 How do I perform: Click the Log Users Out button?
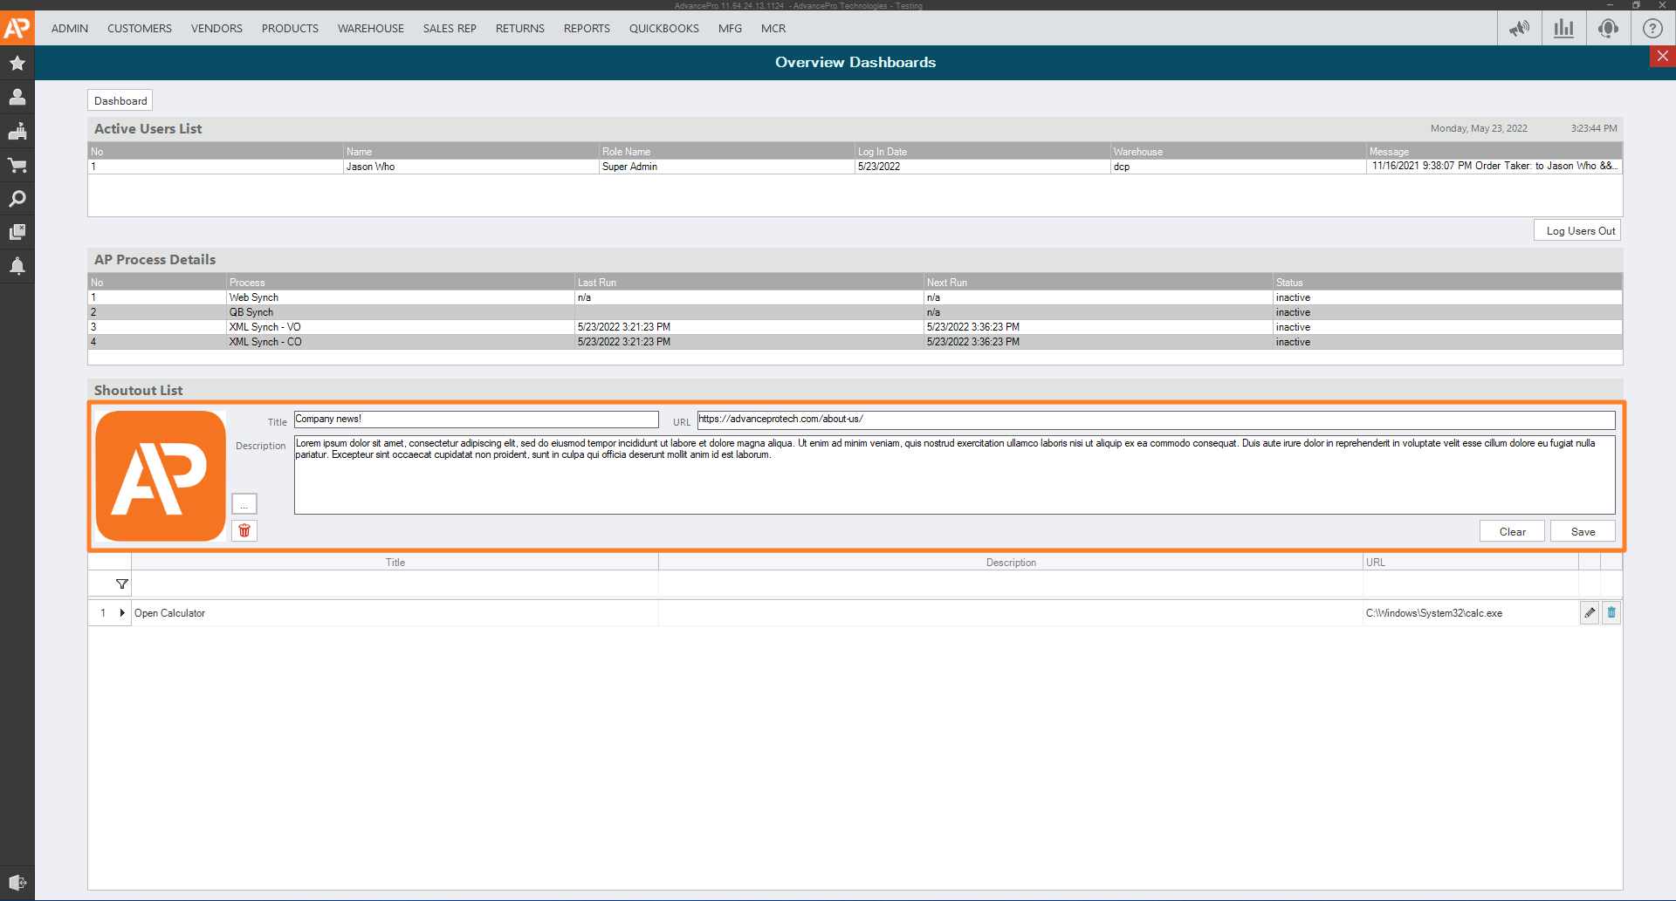(1580, 231)
